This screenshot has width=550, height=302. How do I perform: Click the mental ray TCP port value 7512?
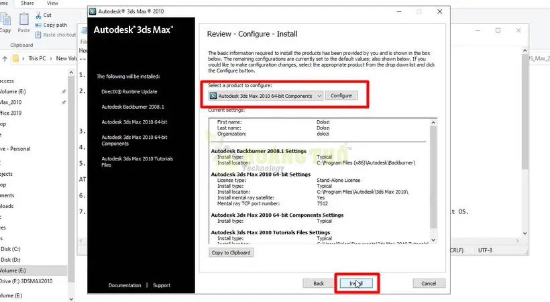pos(323,203)
